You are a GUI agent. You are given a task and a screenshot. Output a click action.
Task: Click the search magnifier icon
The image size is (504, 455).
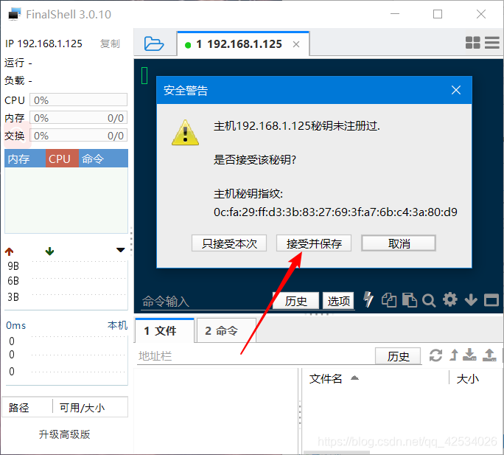(429, 300)
